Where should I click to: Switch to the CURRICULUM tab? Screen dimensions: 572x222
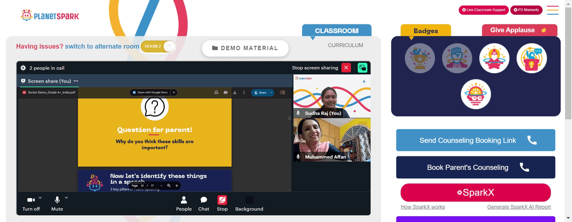coord(345,46)
